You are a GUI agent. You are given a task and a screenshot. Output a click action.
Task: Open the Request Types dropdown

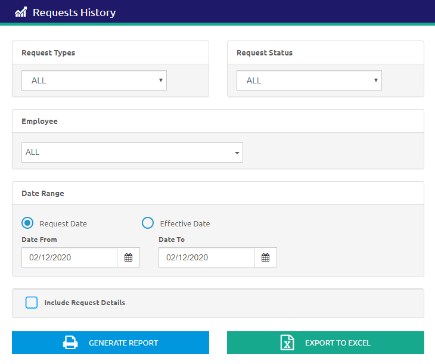click(x=94, y=80)
